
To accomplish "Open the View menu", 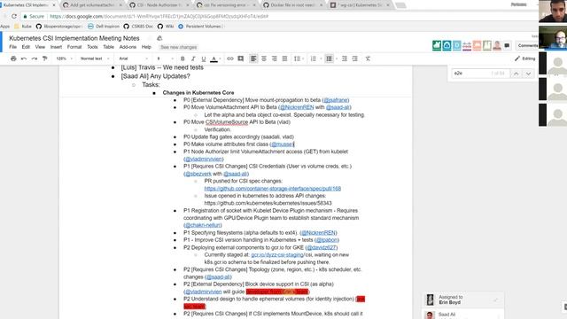I will [40, 47].
